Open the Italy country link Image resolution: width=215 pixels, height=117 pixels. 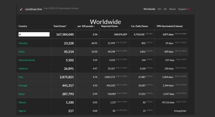point(21,77)
